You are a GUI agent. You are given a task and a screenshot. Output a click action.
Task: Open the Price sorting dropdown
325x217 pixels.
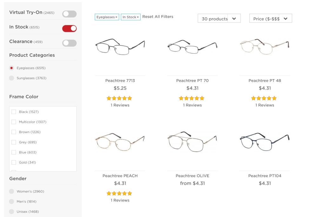pos(270,18)
